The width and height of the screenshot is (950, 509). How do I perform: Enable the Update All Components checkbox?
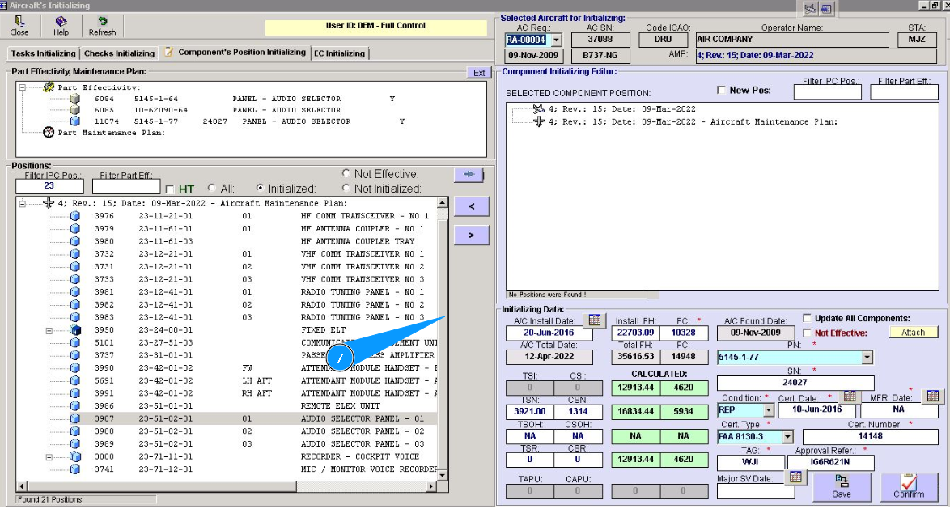(808, 318)
